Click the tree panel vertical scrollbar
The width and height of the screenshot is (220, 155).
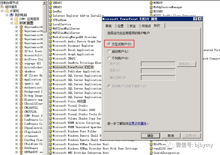tap(45, 76)
